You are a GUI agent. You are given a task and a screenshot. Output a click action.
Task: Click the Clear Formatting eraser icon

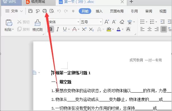[x=122, y=22]
